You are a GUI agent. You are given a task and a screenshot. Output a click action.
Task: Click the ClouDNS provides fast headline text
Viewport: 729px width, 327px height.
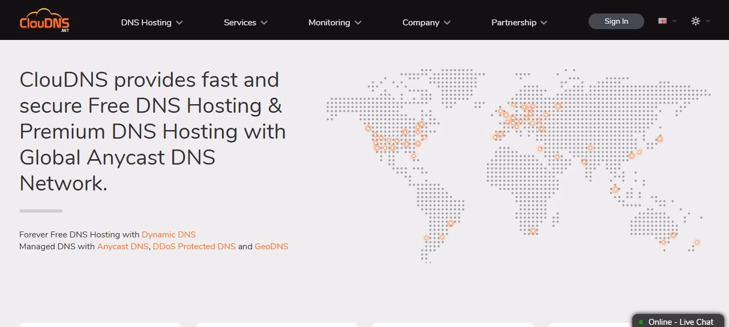[153, 132]
